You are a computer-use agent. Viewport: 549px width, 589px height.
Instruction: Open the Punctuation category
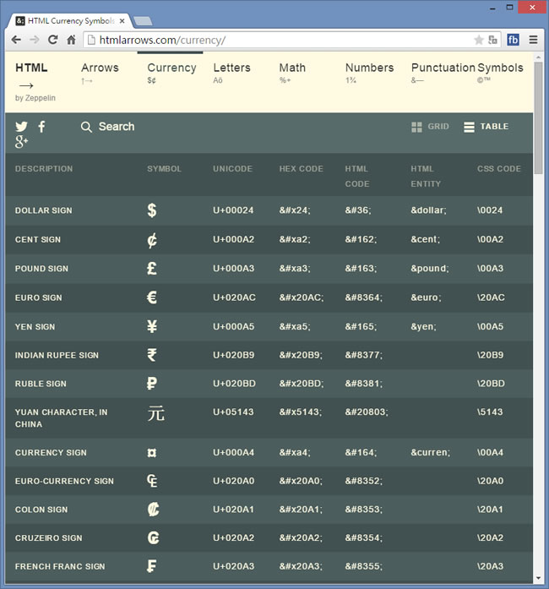(443, 73)
